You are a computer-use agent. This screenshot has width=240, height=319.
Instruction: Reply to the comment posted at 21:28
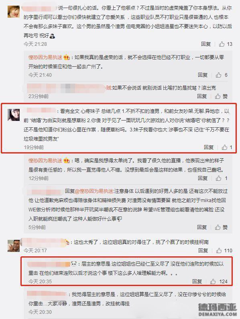(x=205, y=44)
